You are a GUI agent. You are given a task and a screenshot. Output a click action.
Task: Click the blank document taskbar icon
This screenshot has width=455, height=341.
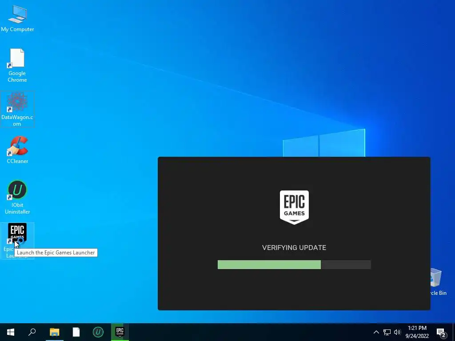76,332
